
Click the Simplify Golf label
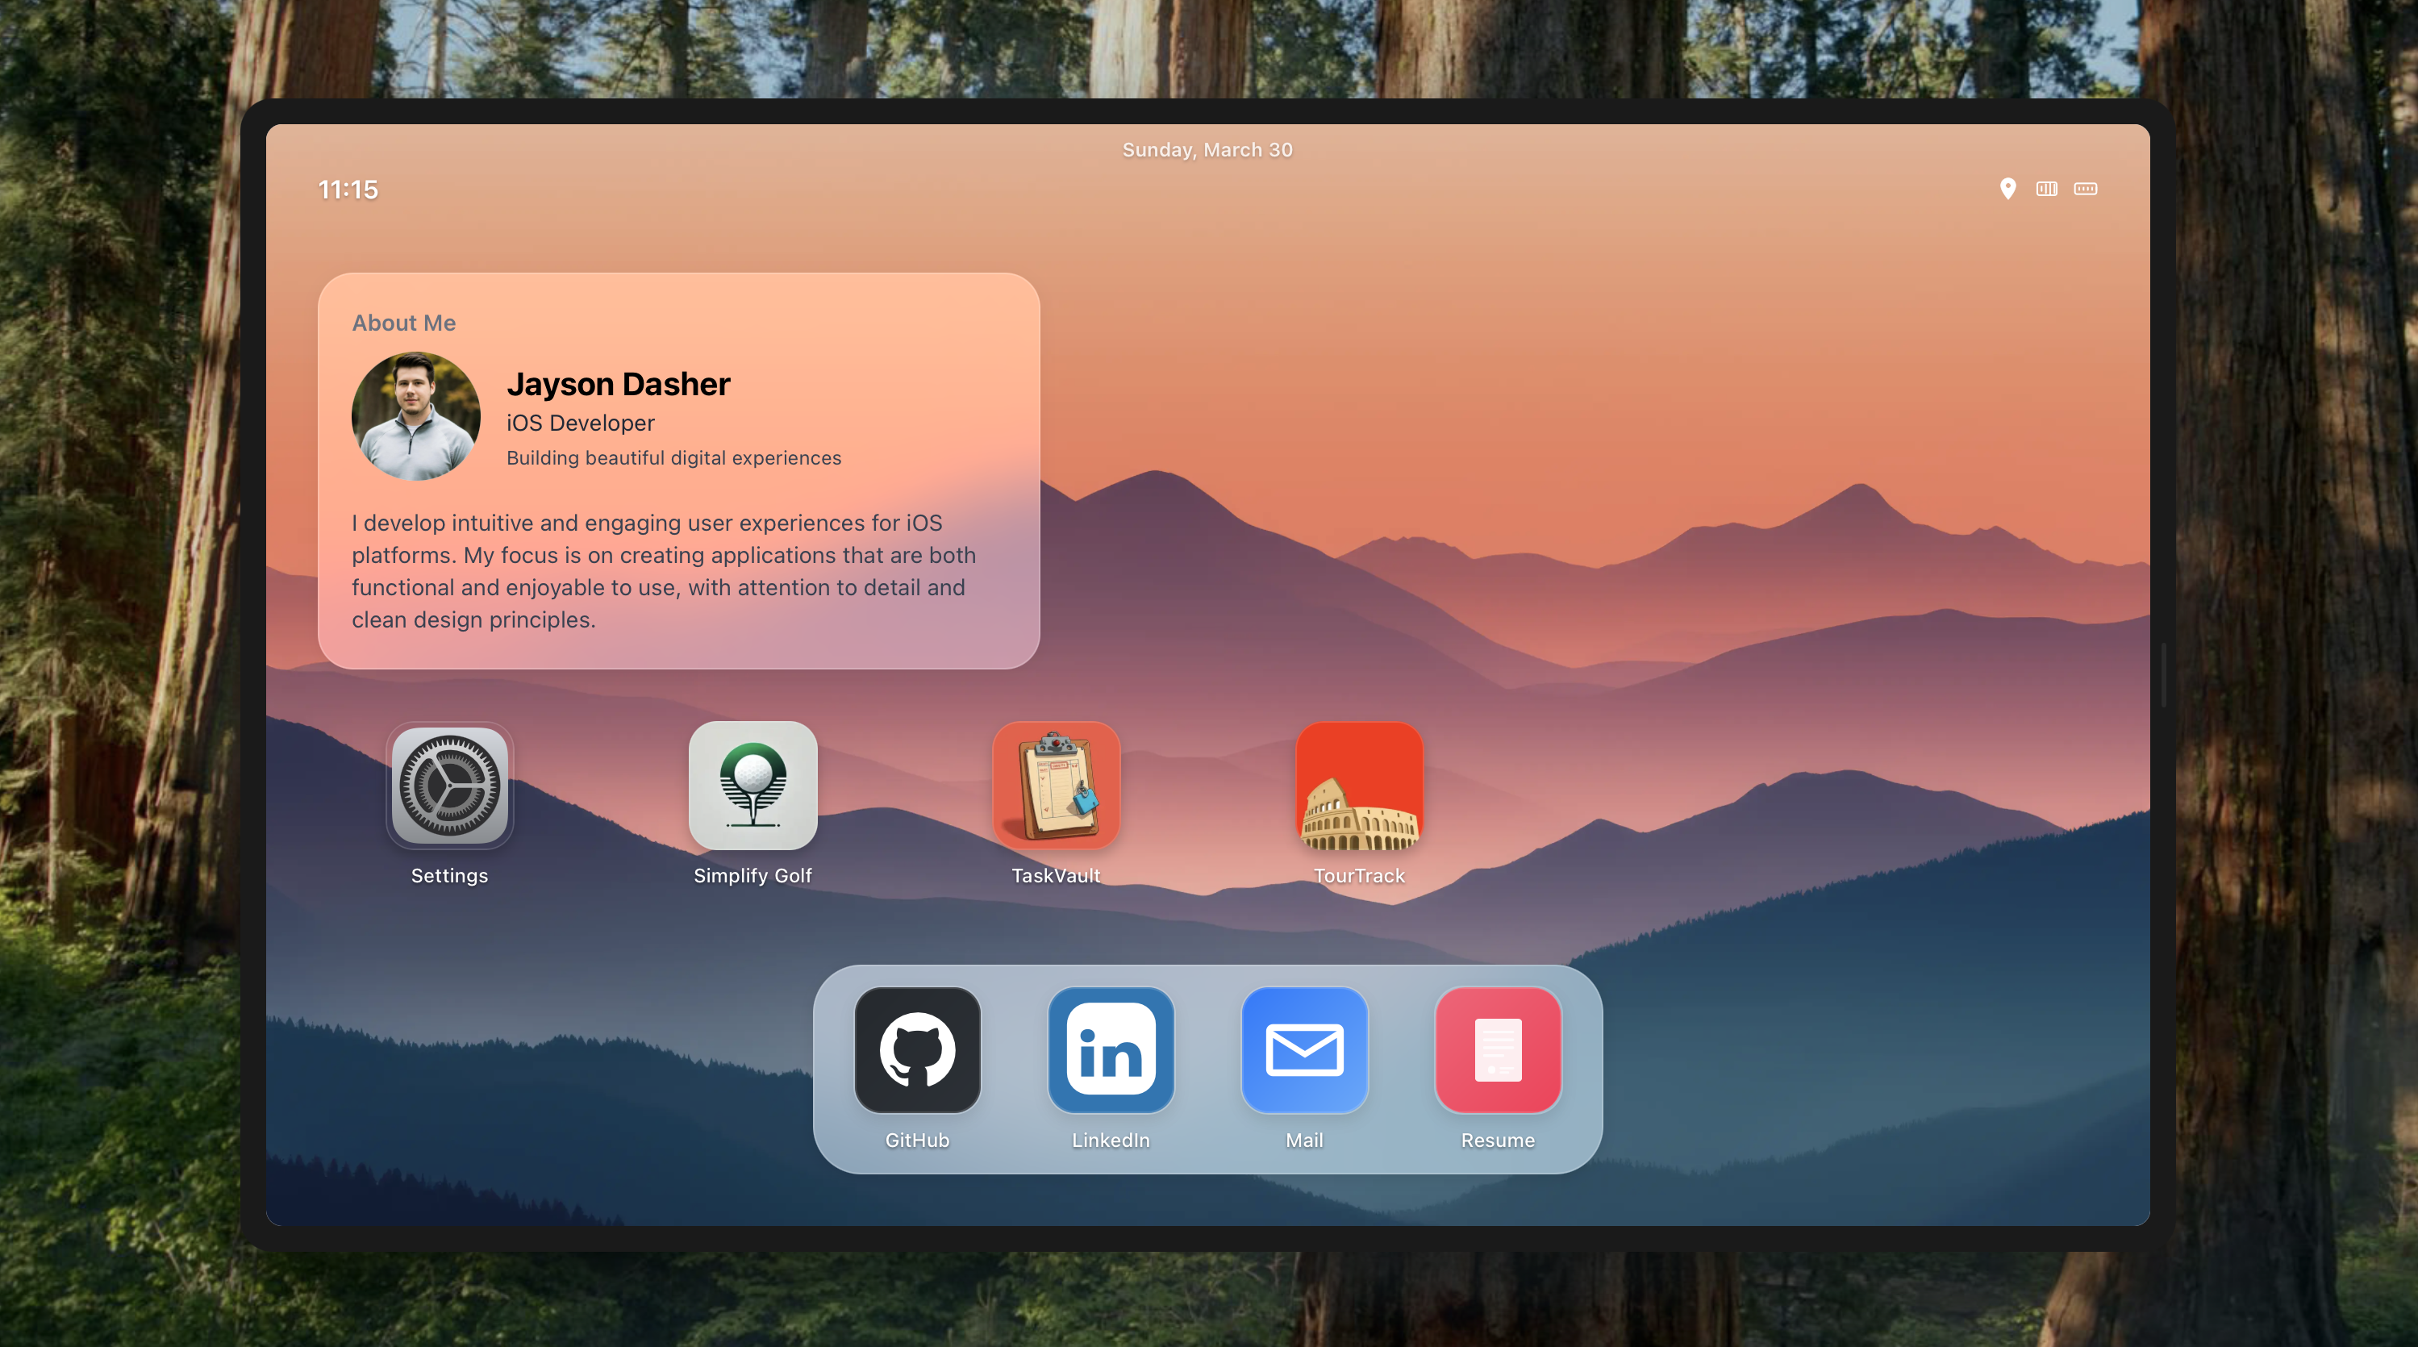point(752,876)
